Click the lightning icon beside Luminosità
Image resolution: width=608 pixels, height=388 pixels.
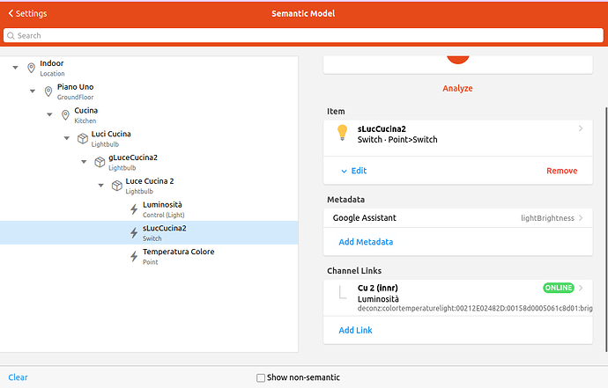point(134,209)
